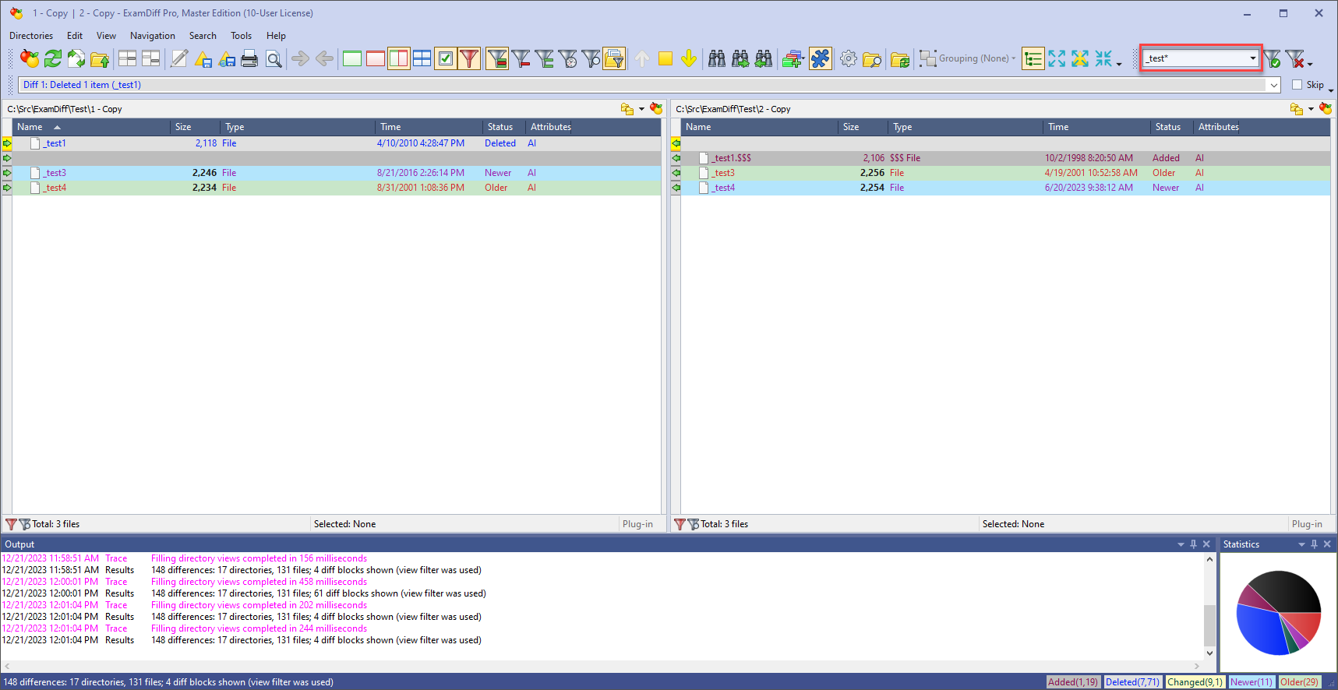Screen dimensions: 1338x690
Task: Open the Output panel dropdown arrow
Action: pos(1181,544)
